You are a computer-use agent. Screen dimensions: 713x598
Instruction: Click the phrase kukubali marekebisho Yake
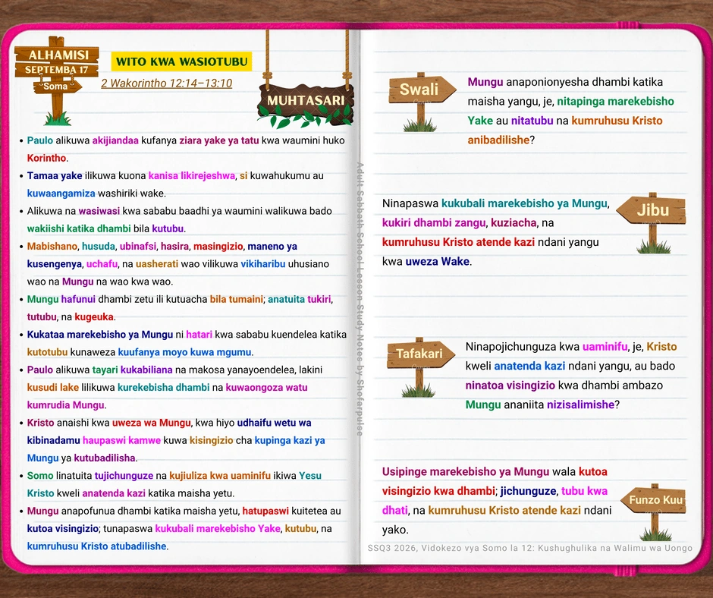click(218, 529)
